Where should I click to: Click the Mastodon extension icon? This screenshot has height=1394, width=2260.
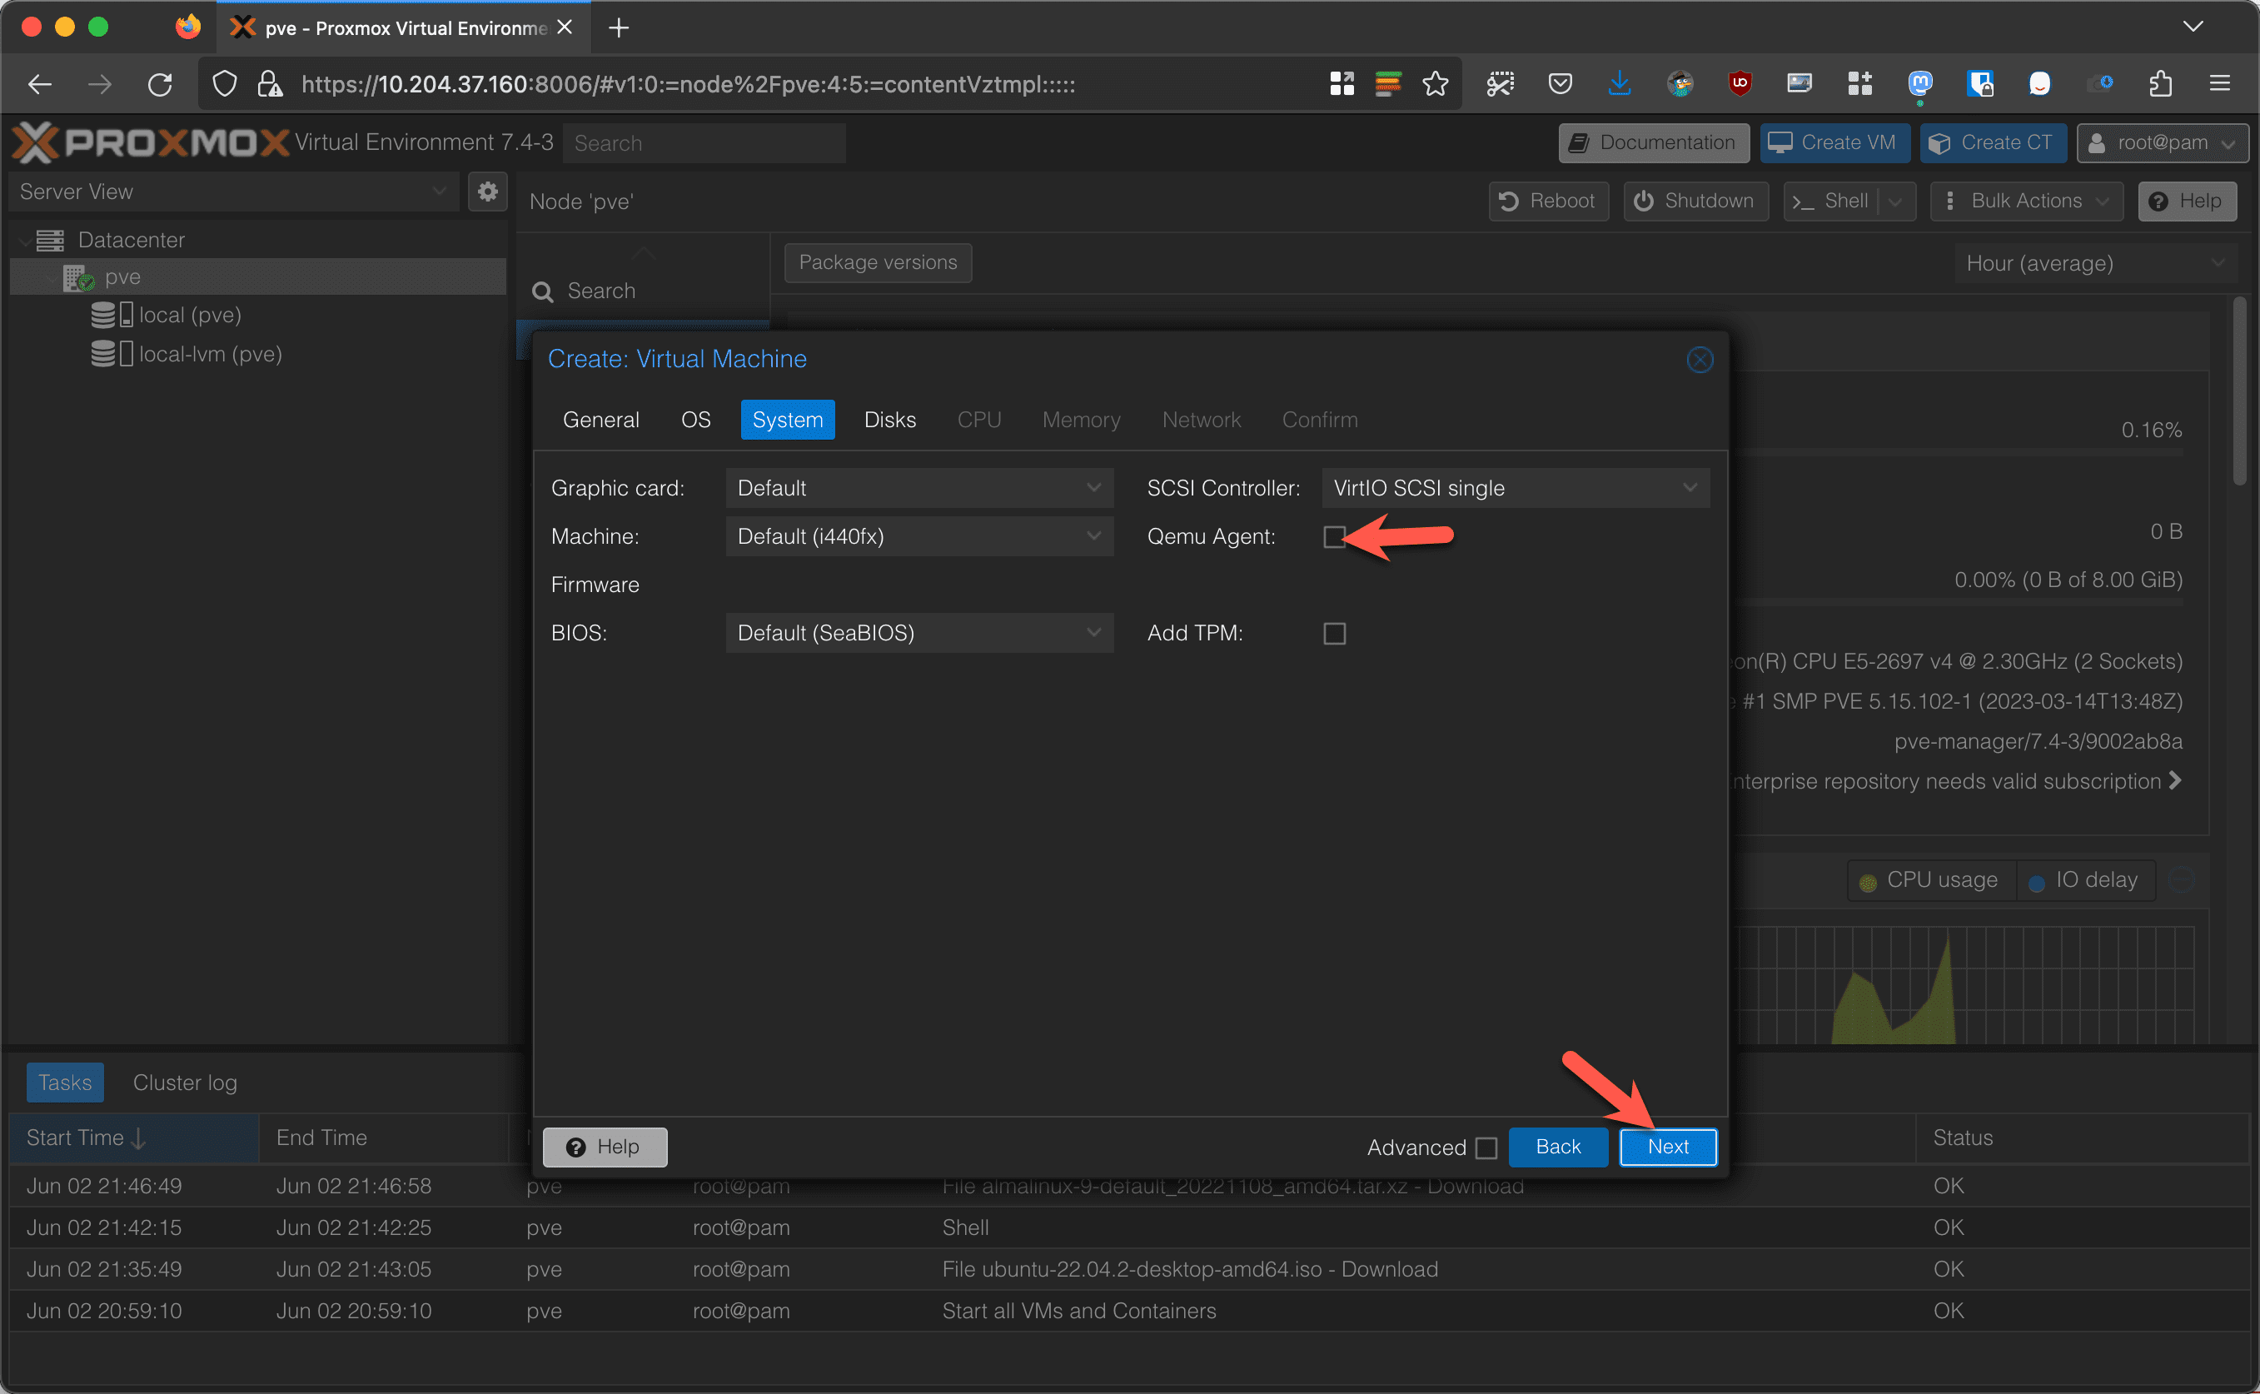pos(1919,84)
